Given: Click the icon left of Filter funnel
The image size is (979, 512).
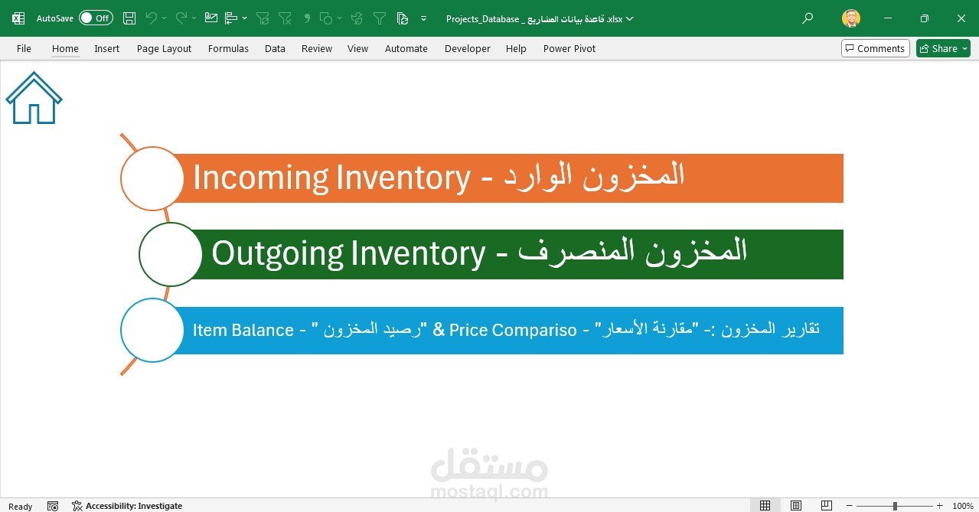Looking at the screenshot, I should 357,18.
